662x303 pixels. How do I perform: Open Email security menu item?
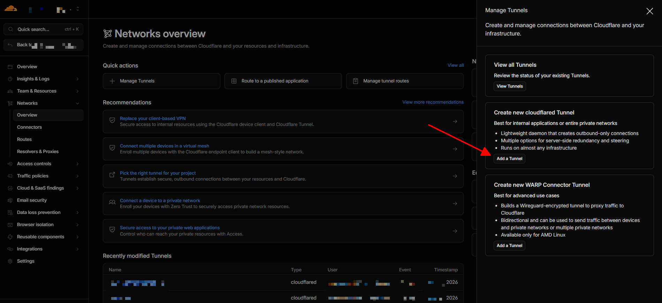(x=32, y=200)
